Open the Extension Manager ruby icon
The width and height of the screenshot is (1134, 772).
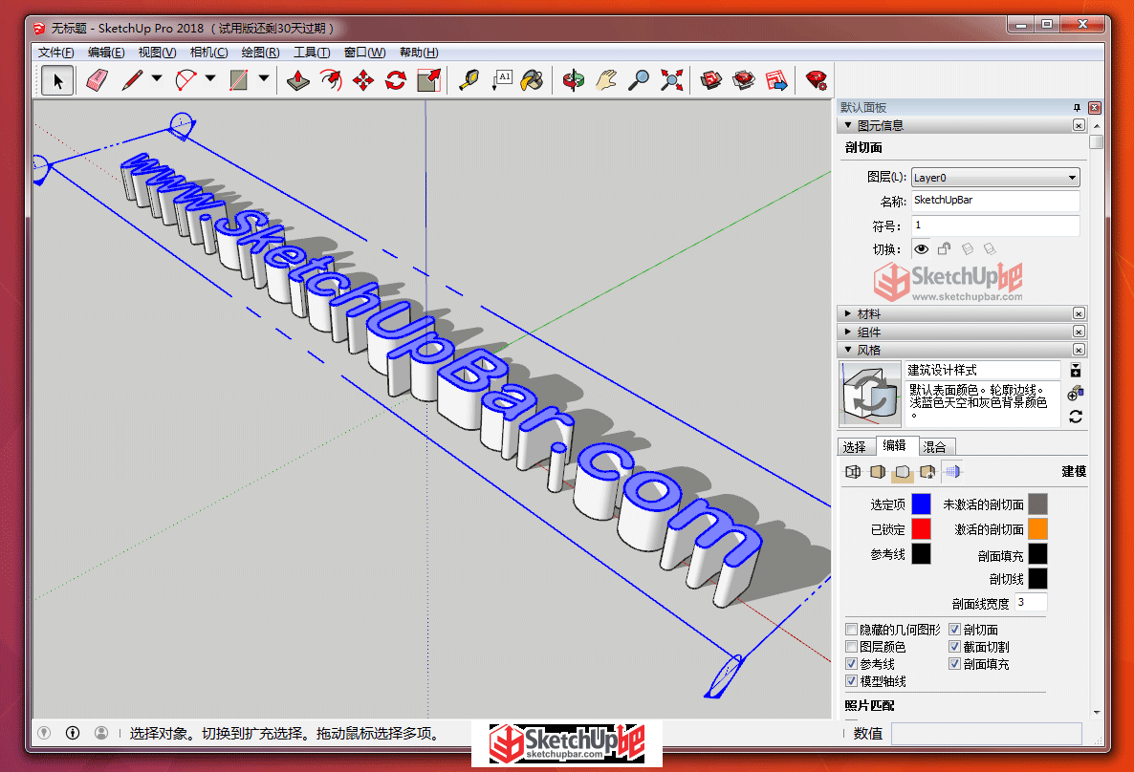[817, 80]
